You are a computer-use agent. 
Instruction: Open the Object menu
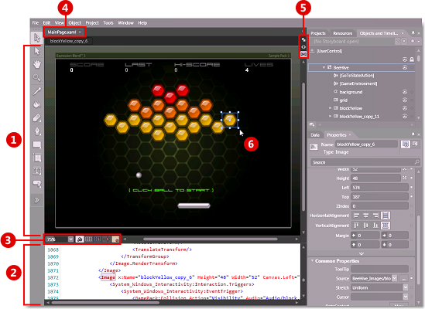point(75,22)
